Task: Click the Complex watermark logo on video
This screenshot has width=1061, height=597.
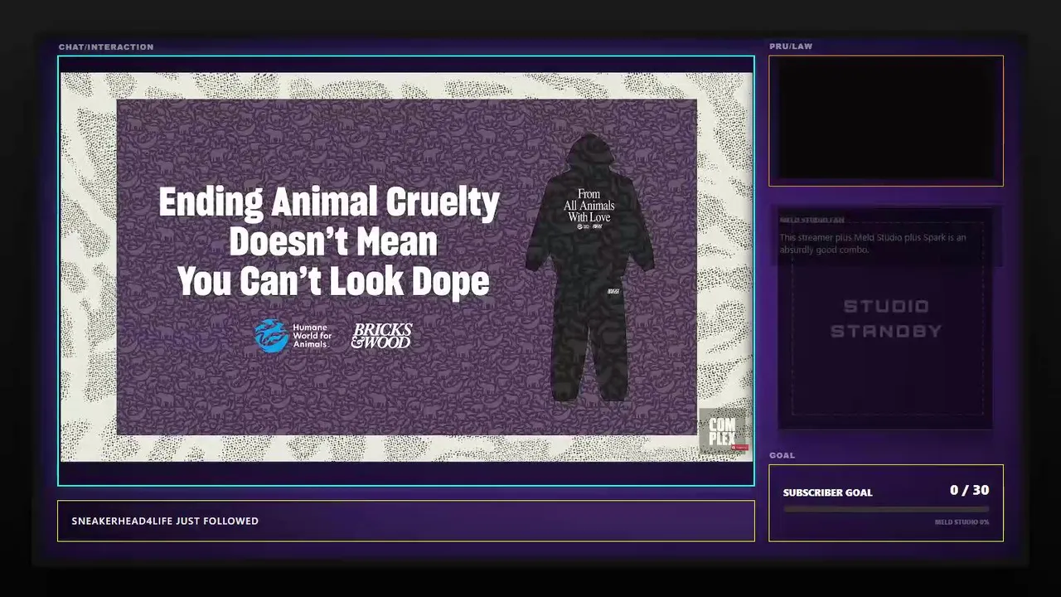Action: (723, 432)
